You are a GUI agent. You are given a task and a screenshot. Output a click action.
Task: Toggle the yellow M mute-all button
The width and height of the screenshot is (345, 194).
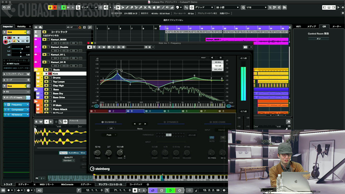pyautogui.click(x=50, y=7)
